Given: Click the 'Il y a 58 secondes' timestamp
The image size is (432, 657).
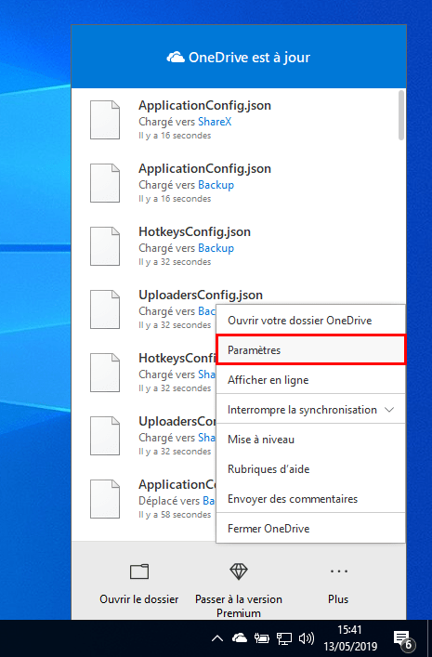Looking at the screenshot, I should pos(175,515).
